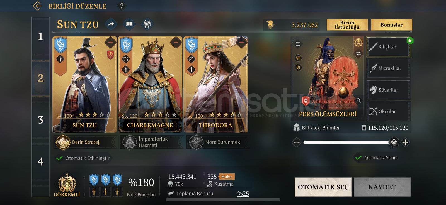
Task: Click the OTOMATİK SEÇ button
Action: pyautogui.click(x=323, y=187)
